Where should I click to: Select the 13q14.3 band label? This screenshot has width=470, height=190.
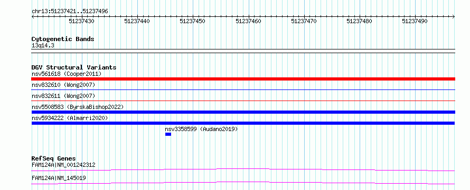43,46
